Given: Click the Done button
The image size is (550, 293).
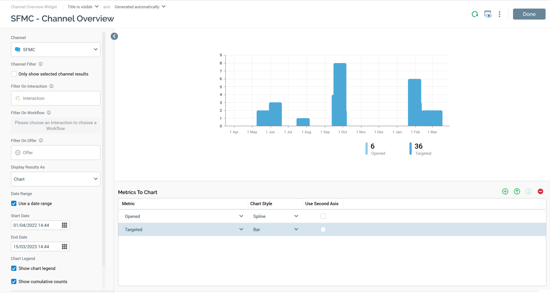Looking at the screenshot, I should point(529,14).
